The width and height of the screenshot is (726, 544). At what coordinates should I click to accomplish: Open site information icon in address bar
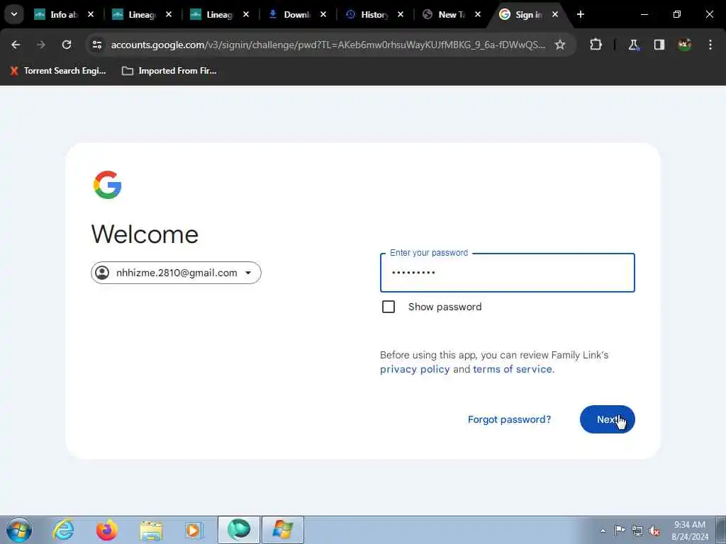pyautogui.click(x=96, y=45)
